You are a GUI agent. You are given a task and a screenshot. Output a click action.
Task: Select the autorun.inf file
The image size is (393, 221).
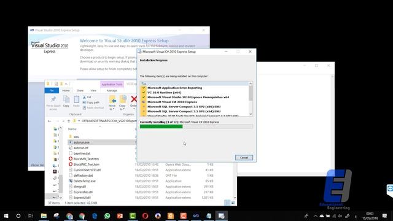click(81, 148)
